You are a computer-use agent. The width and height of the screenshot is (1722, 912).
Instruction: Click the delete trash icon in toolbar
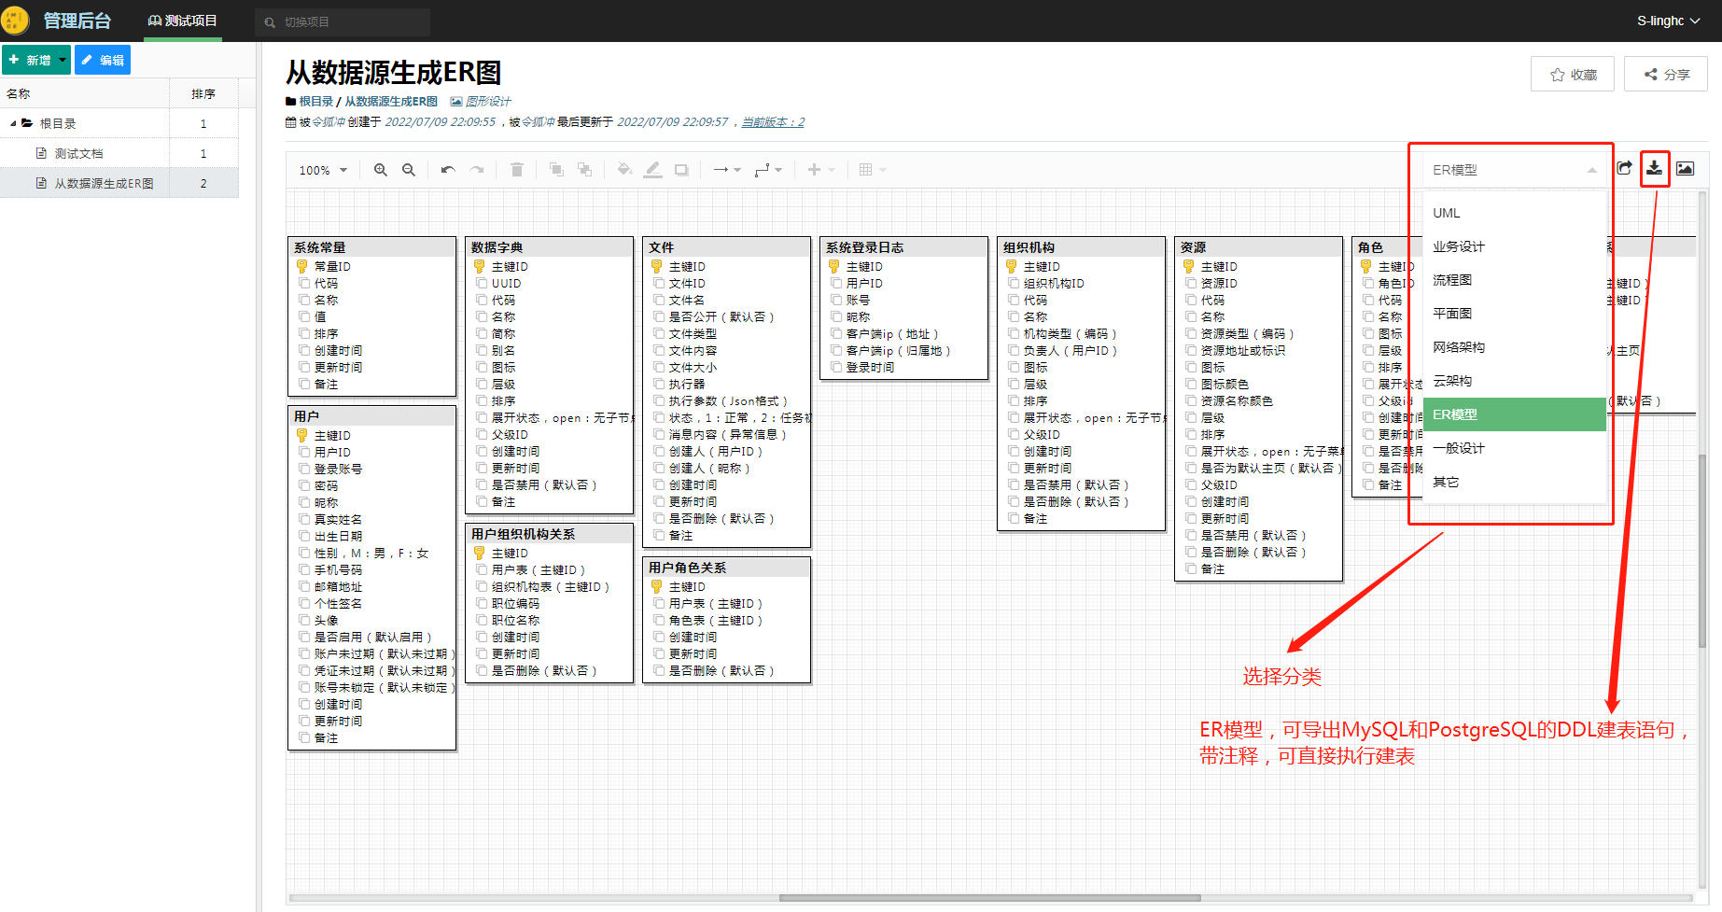click(x=516, y=170)
